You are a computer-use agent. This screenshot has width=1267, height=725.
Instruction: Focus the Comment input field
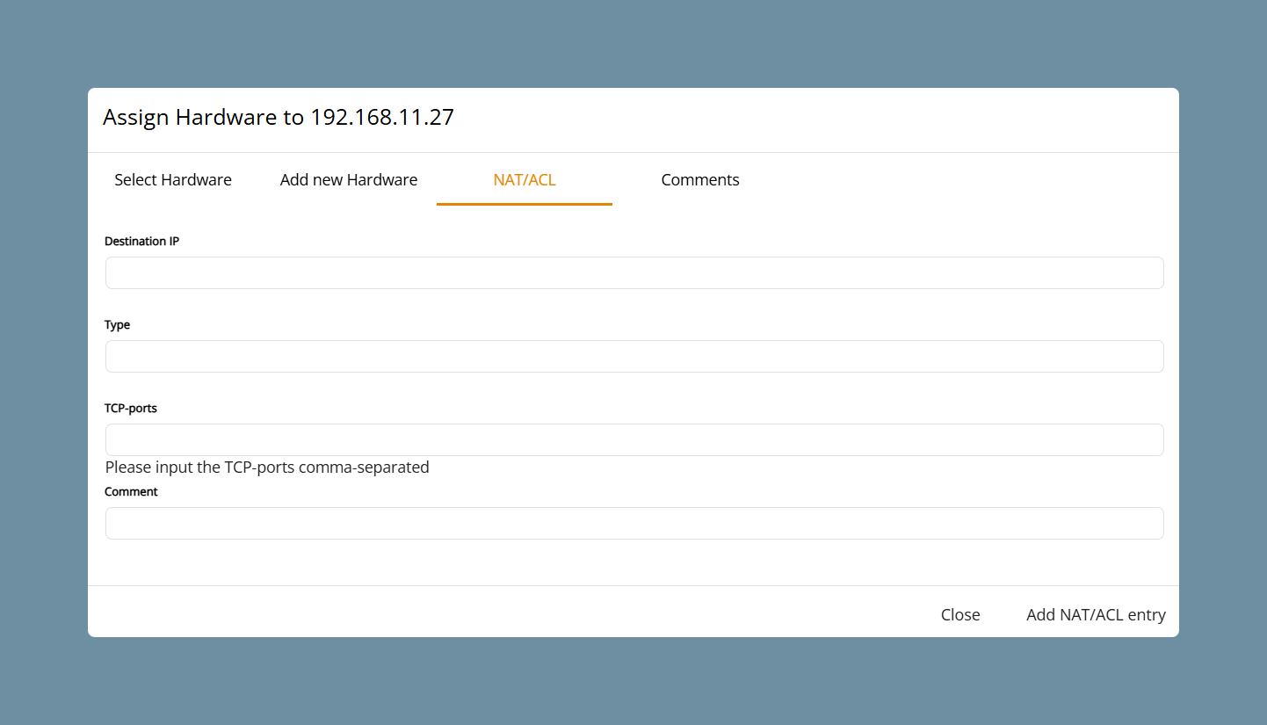634,523
